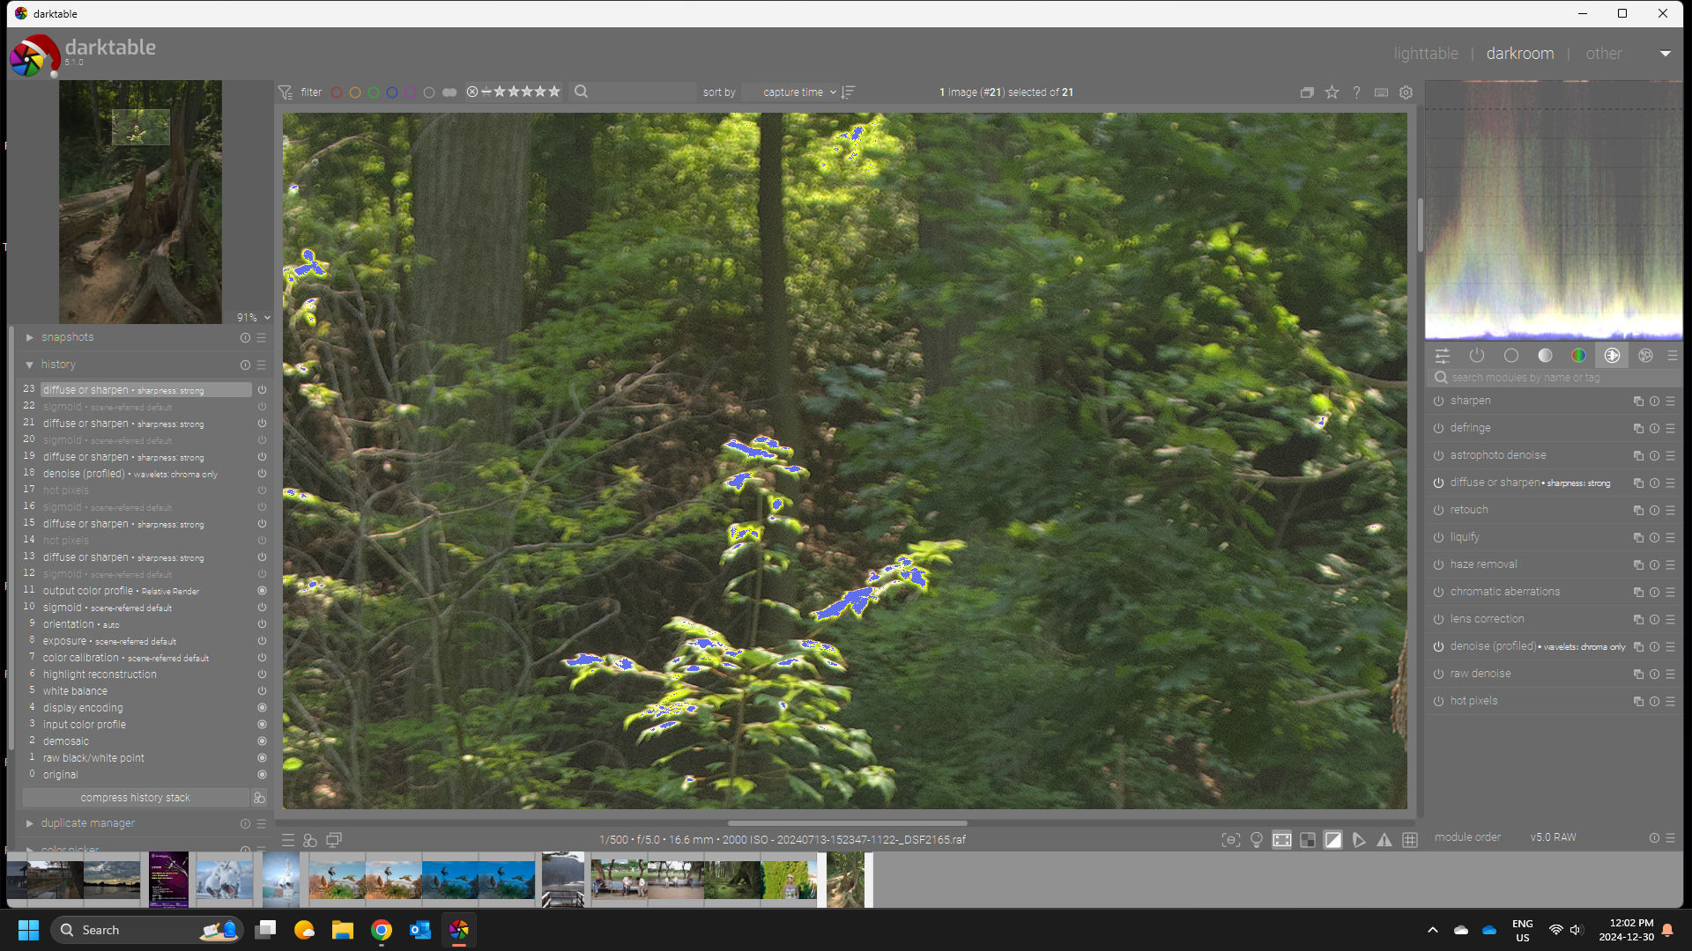The height and width of the screenshot is (951, 1692).
Task: Open the other views tab
Action: [x=1604, y=54]
